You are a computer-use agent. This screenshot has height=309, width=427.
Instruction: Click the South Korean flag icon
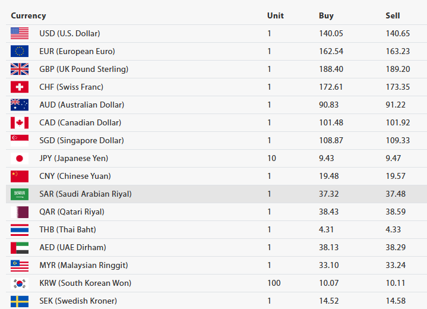20,283
